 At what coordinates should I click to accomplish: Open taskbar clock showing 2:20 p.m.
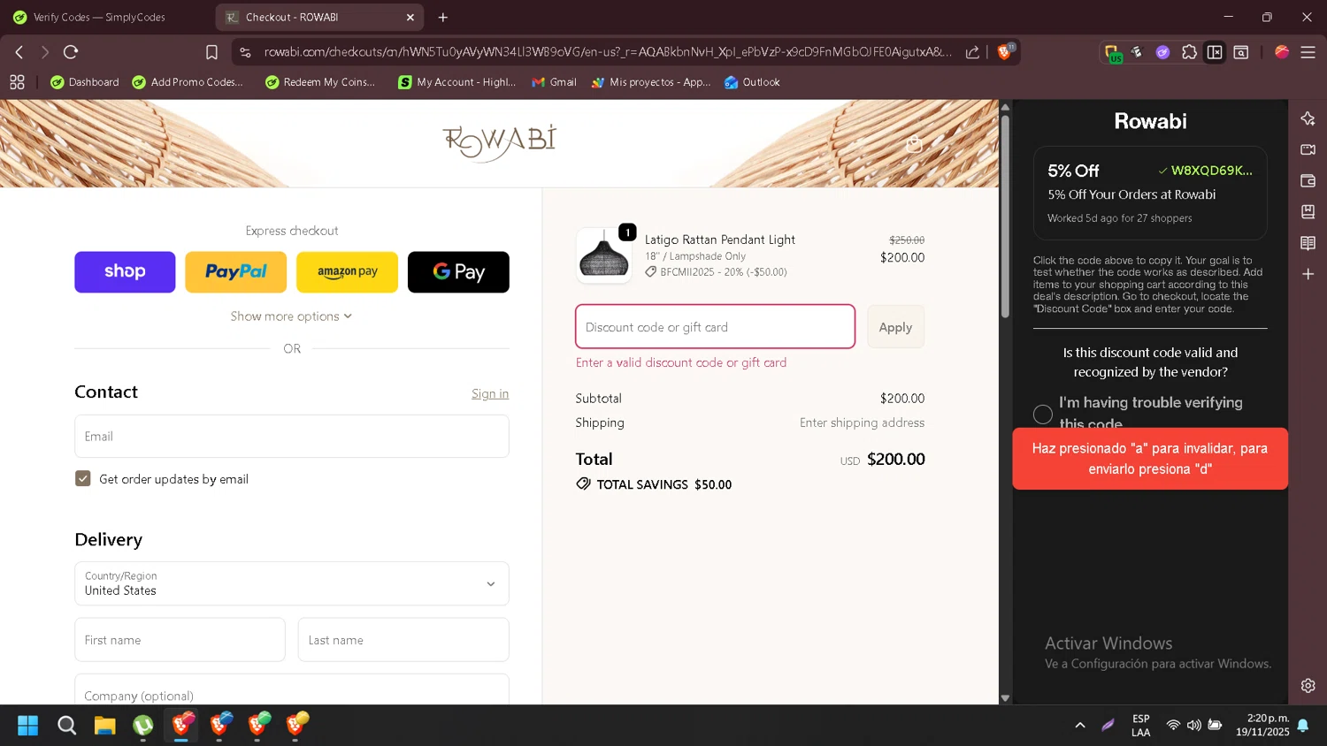tap(1262, 726)
